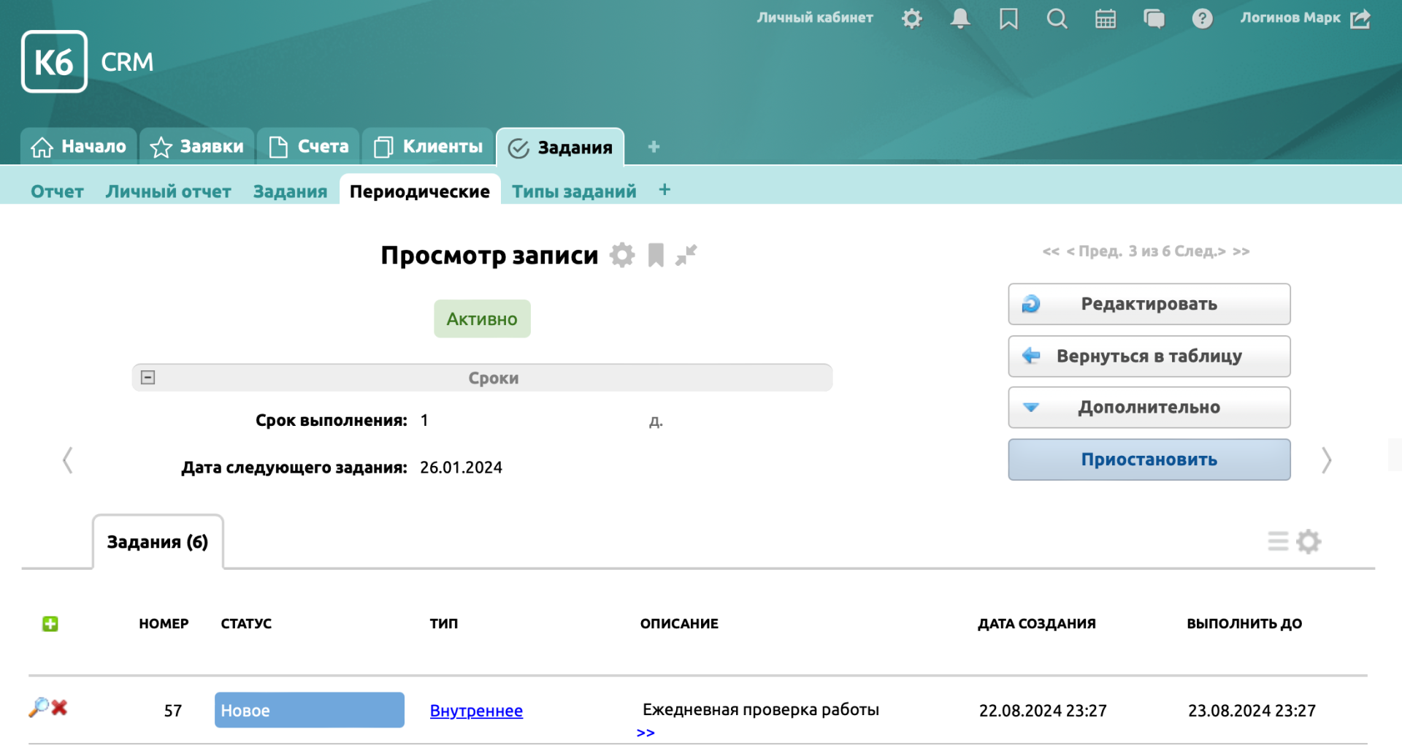
Task: Click the search magnifier icon
Action: point(1057,18)
